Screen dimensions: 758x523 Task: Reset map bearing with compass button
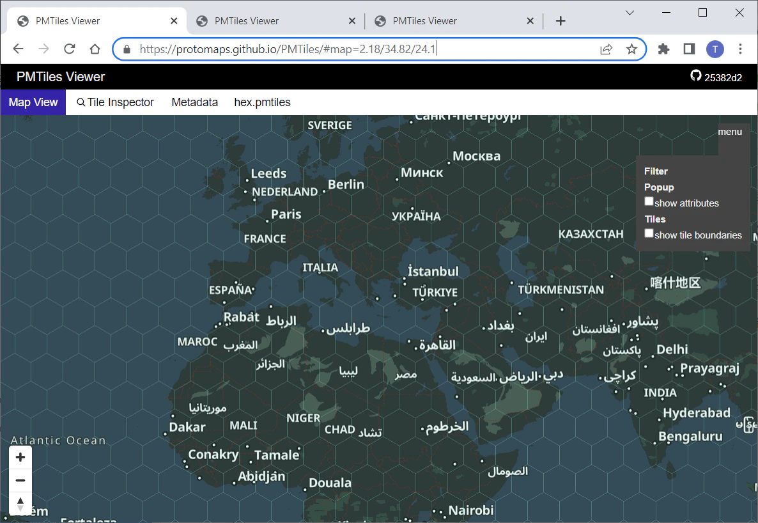click(x=20, y=504)
